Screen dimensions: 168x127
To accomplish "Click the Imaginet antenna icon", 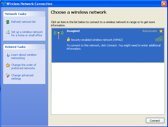I will [59, 35].
